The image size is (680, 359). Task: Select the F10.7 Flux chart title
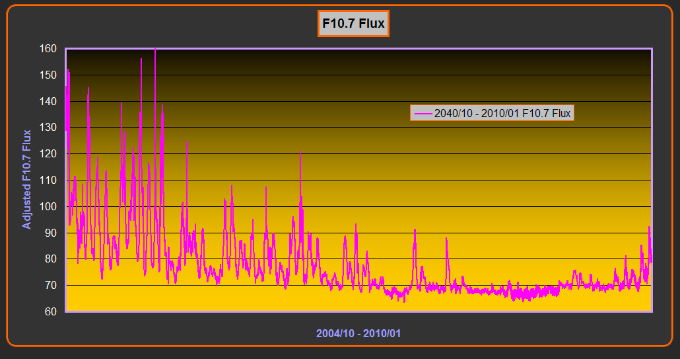coord(353,23)
